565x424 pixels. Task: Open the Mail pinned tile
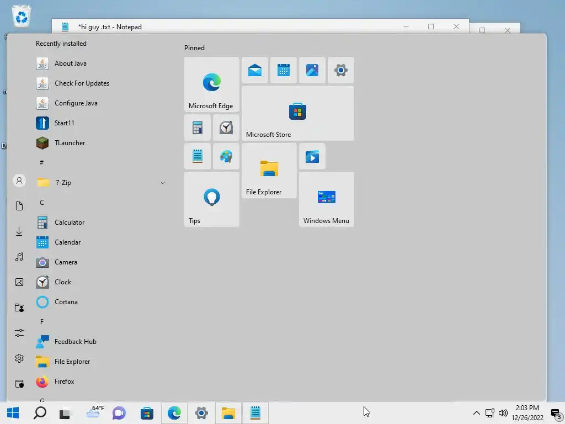pyautogui.click(x=255, y=70)
